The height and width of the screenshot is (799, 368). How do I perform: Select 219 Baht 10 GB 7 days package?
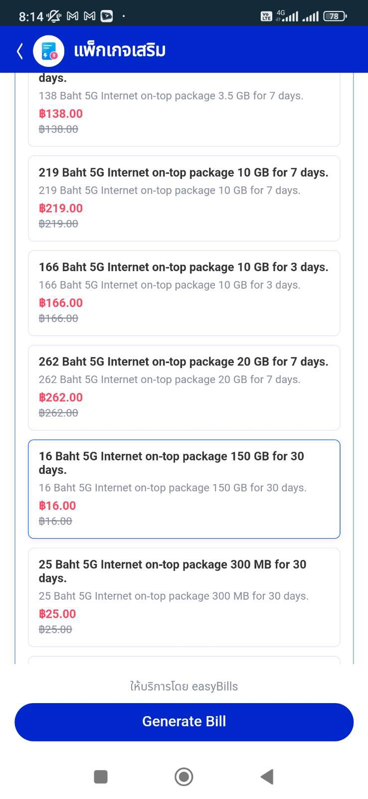184,198
